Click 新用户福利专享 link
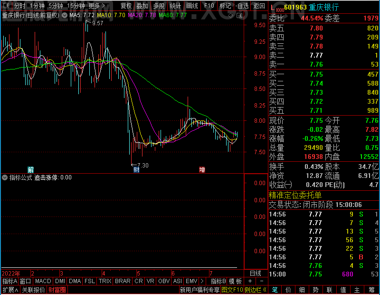Screen dimensions: 380x295 point(199,290)
